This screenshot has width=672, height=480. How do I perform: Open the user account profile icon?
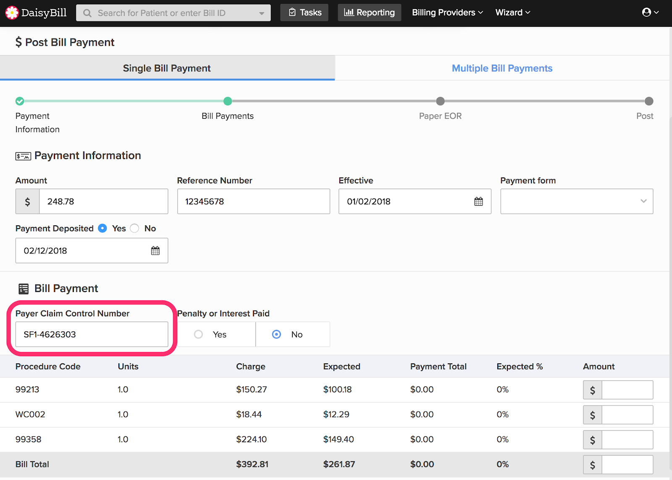[647, 12]
